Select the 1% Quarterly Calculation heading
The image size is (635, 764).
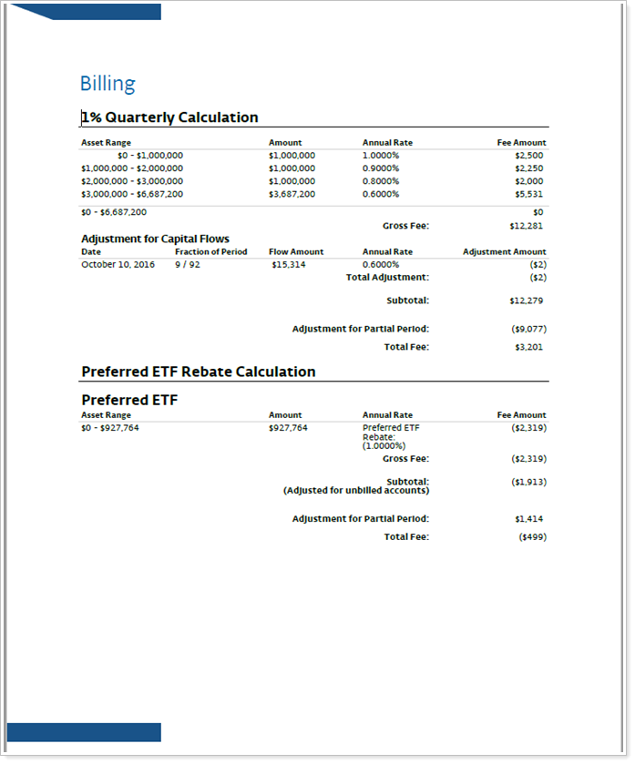[x=169, y=117]
